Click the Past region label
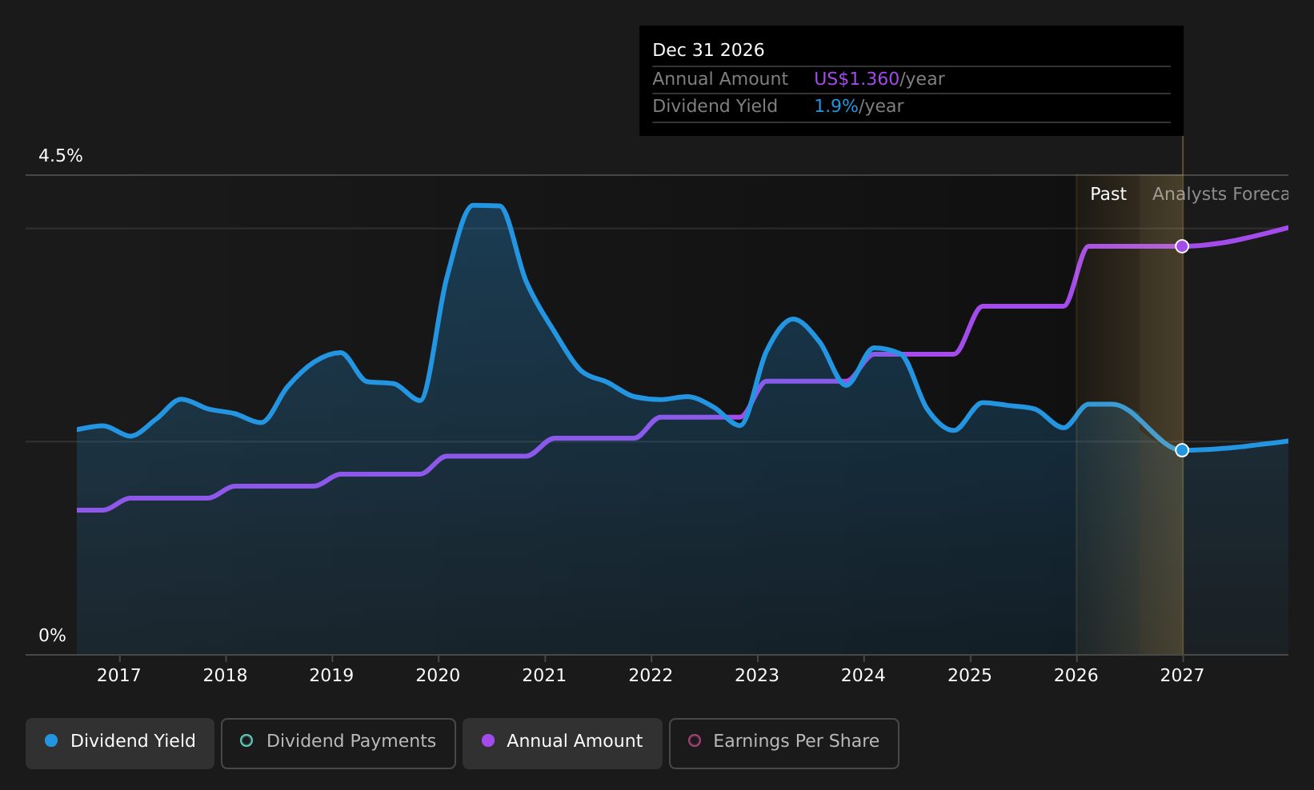 click(1108, 194)
